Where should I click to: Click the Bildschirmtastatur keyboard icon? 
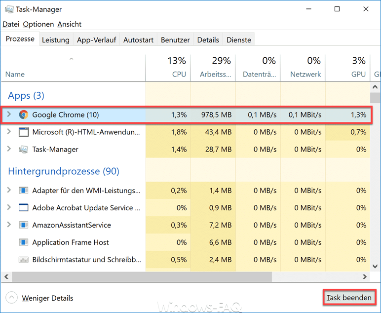pos(24,260)
